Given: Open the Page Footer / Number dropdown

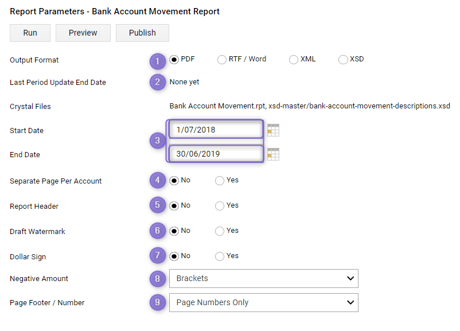Looking at the screenshot, I should 264,302.
